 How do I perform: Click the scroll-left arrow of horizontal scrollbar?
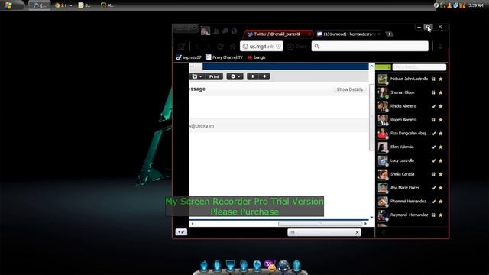pyautogui.click(x=193, y=224)
